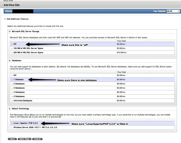The image size is (181, 143).
Task: Click the Next Step button
Action: click(25, 139)
